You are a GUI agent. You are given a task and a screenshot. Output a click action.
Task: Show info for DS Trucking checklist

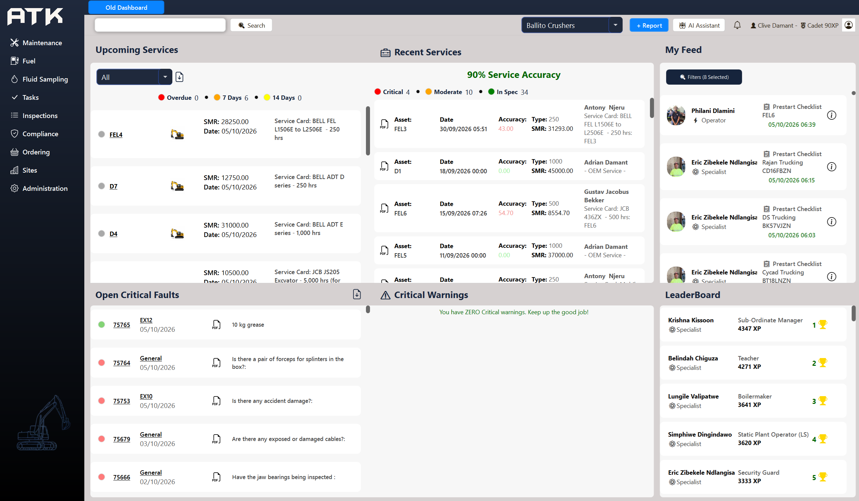(831, 222)
